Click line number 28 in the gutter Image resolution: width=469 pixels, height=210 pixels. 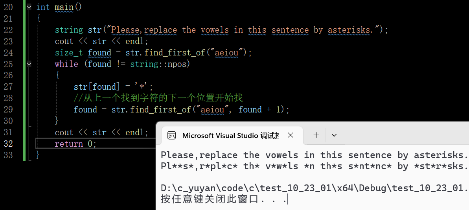tap(8, 98)
